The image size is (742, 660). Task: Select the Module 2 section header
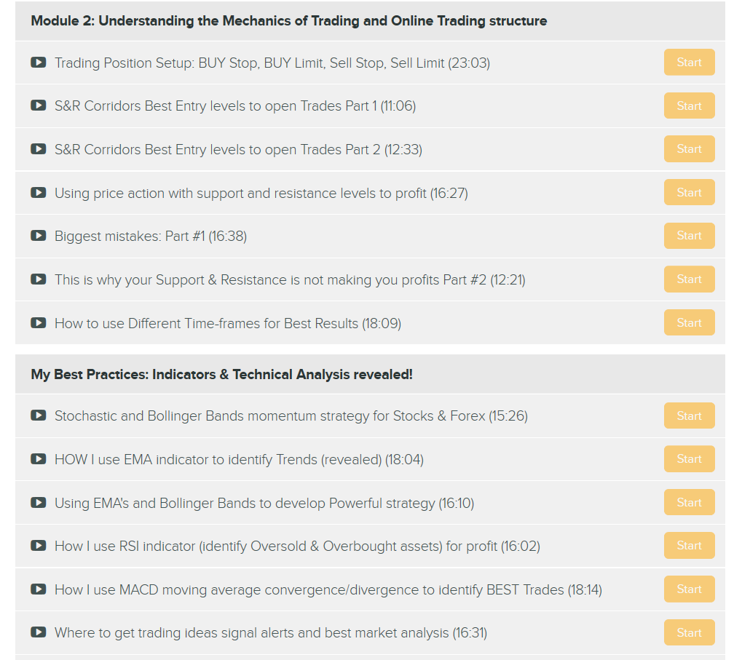tap(370, 21)
